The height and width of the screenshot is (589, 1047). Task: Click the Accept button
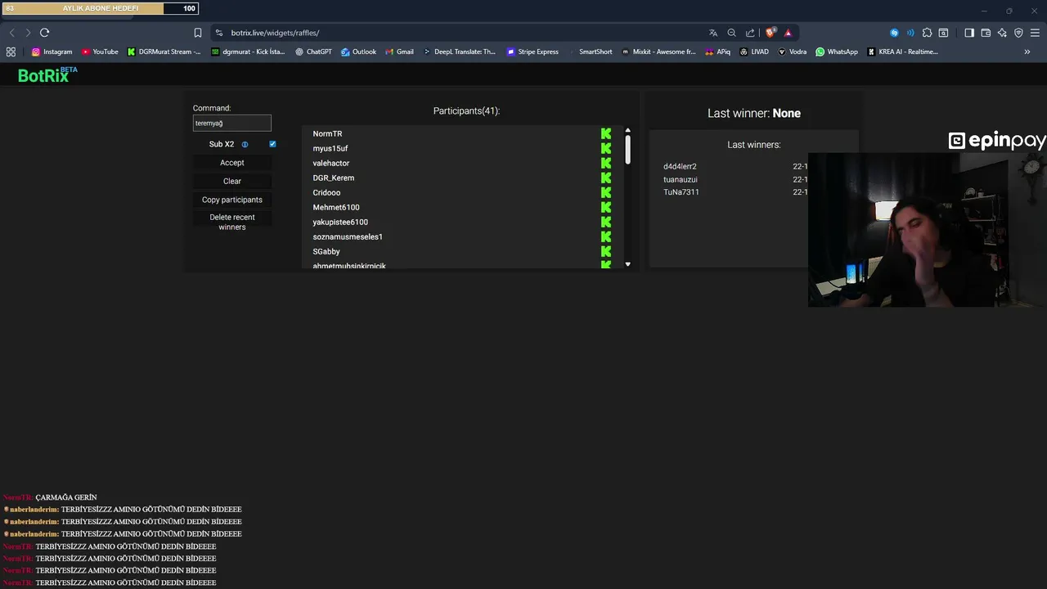(232, 163)
